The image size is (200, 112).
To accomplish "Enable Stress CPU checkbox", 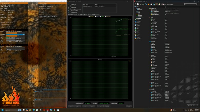I will (x=71, y=4).
